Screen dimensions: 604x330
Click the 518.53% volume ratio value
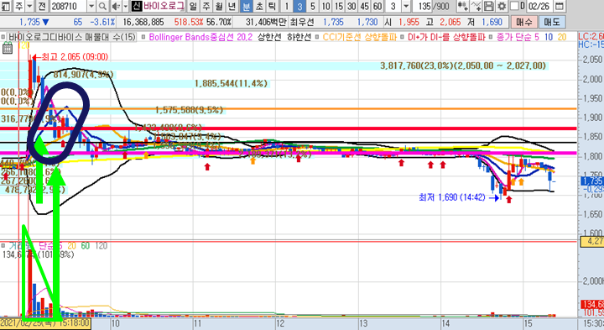click(x=189, y=23)
